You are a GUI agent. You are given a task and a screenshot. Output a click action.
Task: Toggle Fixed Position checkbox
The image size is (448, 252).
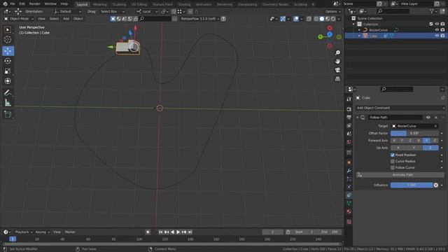[393, 155]
